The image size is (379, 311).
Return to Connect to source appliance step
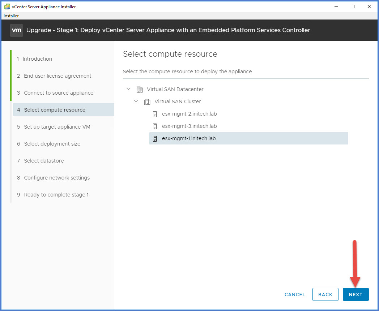coord(59,93)
